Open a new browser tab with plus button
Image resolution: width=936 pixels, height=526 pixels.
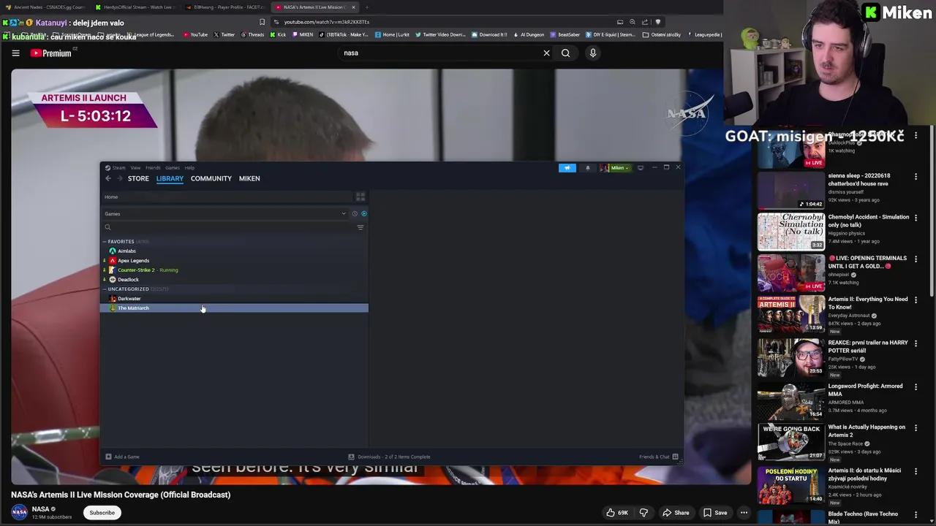[367, 7]
